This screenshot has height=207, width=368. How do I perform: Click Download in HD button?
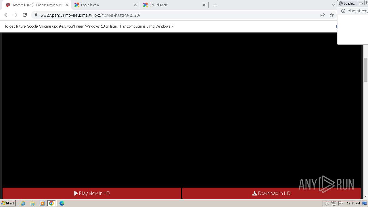(x=271, y=193)
